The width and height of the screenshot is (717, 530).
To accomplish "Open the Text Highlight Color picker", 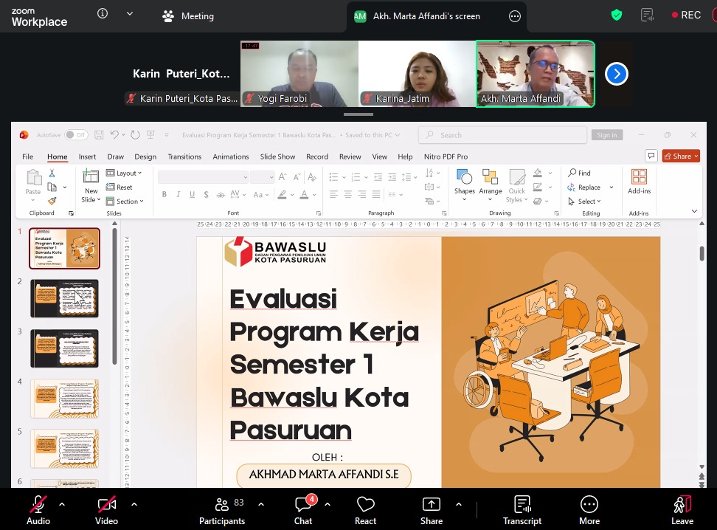I will click(x=282, y=195).
